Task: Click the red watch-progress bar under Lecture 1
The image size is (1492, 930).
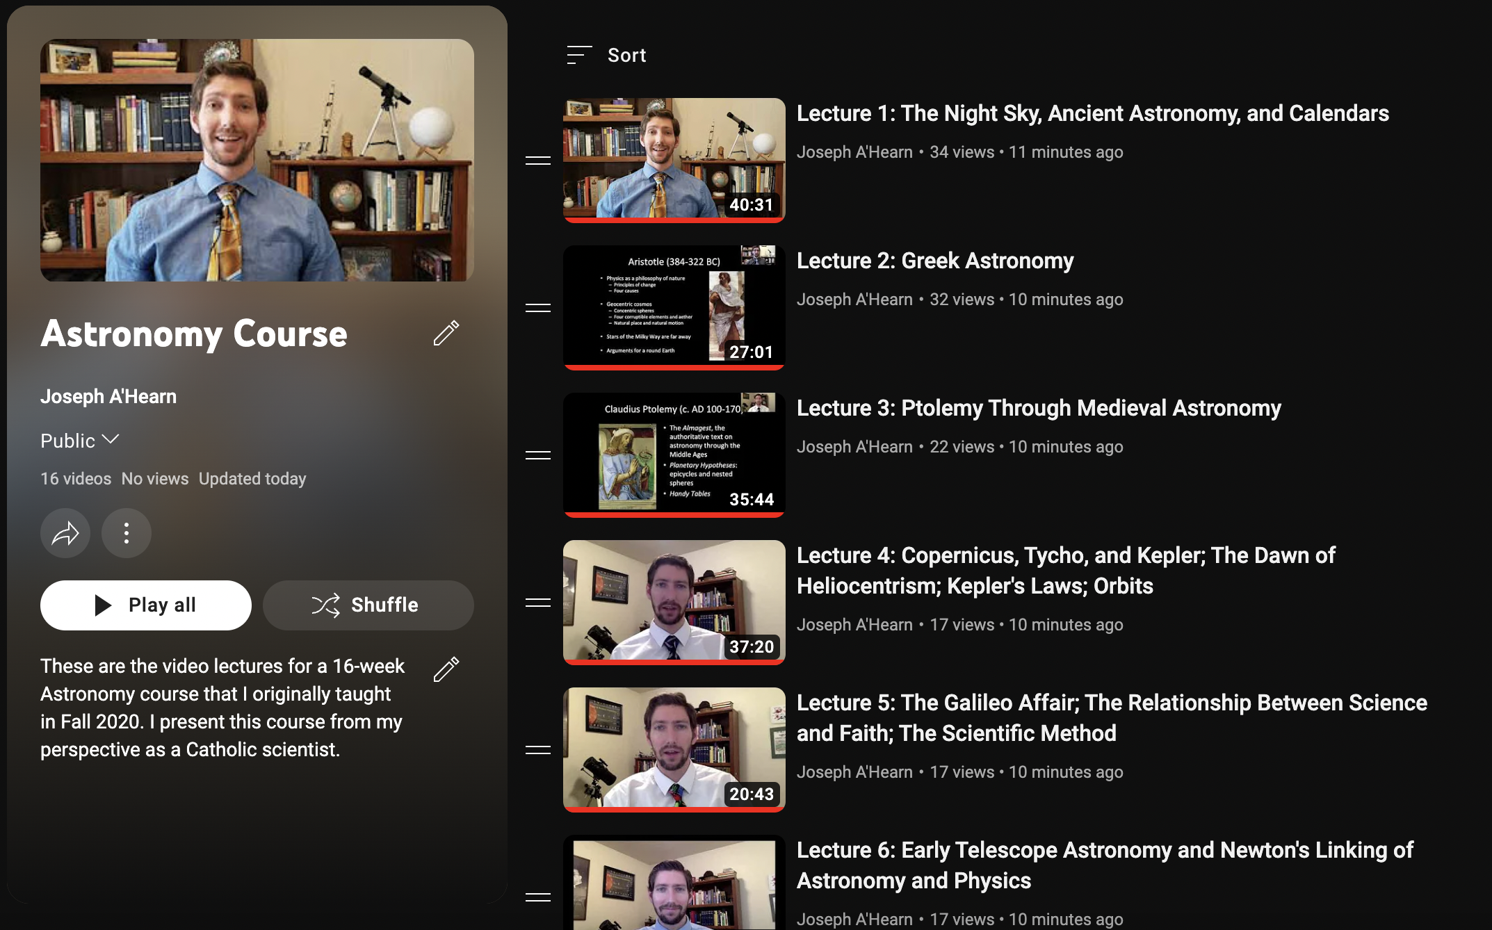Action: point(674,220)
